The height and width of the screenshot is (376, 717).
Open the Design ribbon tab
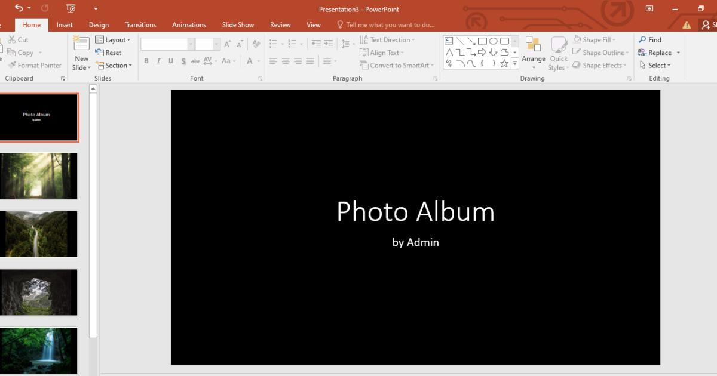[x=99, y=24]
